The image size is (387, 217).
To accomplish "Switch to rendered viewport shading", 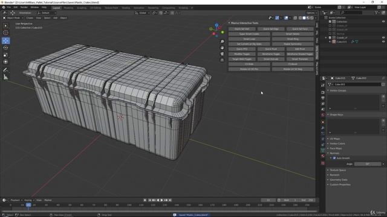I will [x=312, y=18].
